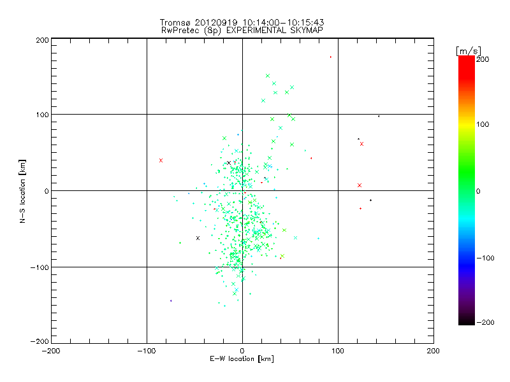510x382 pixels.
Task: Click the title line starting with Tromsø 20120919
Action: coord(242,22)
